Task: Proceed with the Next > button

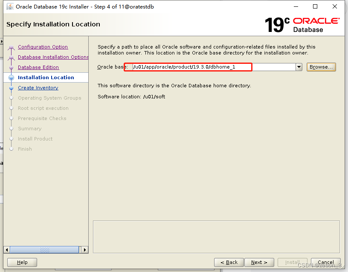Action: tap(259, 262)
